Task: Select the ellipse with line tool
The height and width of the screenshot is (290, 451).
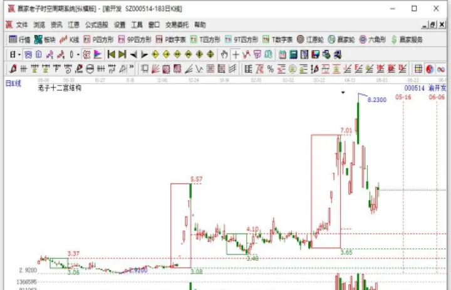Action: 90,69
